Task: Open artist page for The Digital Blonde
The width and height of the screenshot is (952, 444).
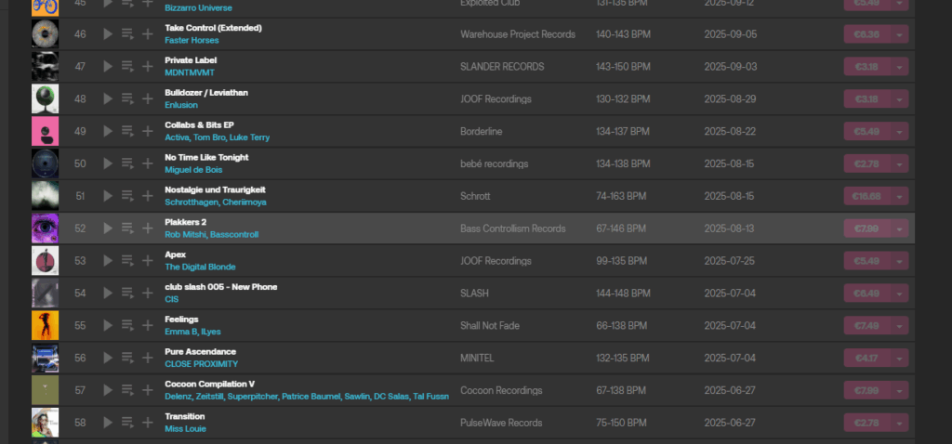Action: coord(200,268)
